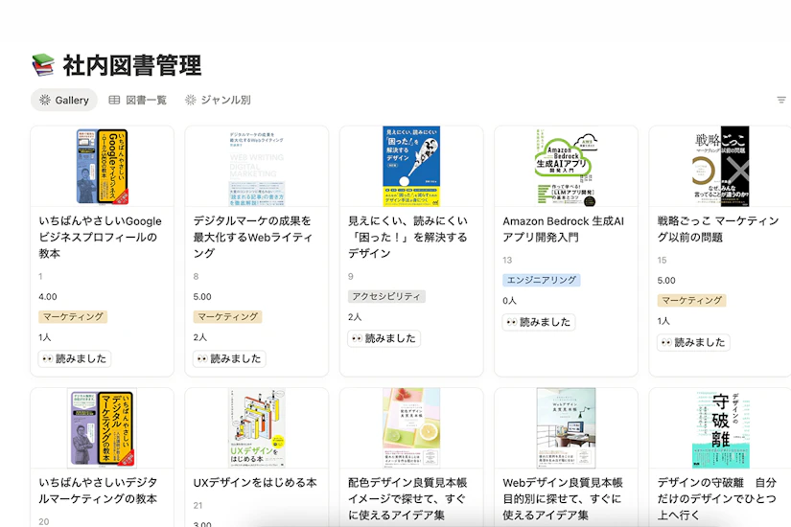Click rating 4.00 on Googleビジネスプロフィール card
The height and width of the screenshot is (527, 791).
click(x=48, y=296)
